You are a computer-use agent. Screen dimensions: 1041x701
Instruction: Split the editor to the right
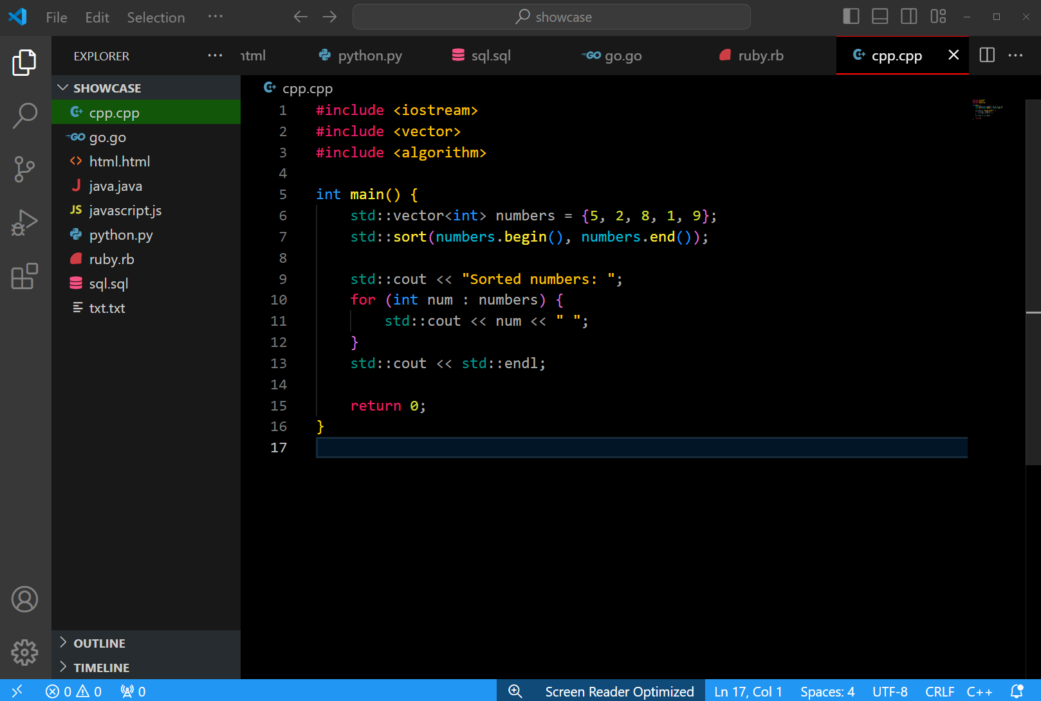click(x=987, y=55)
